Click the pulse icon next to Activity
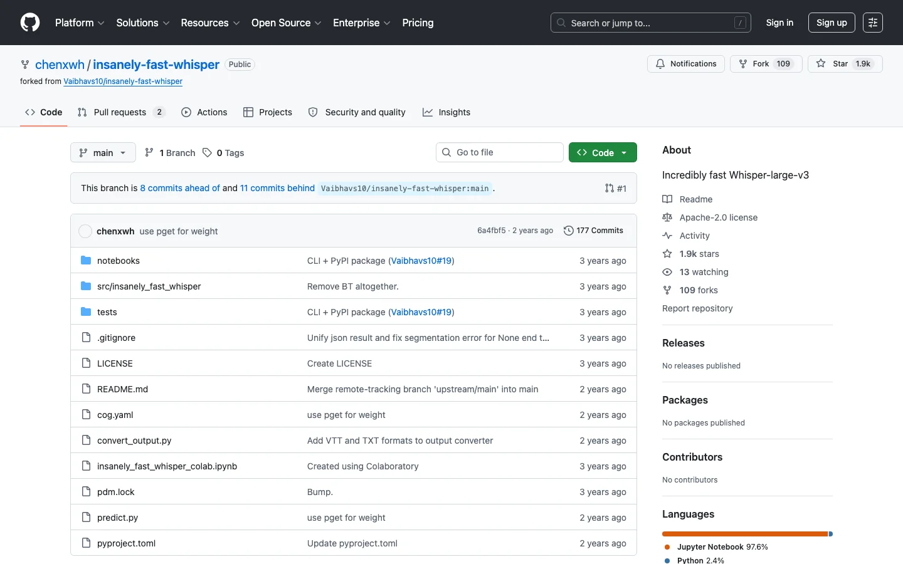Viewport: 903px width, 564px height. (667, 236)
